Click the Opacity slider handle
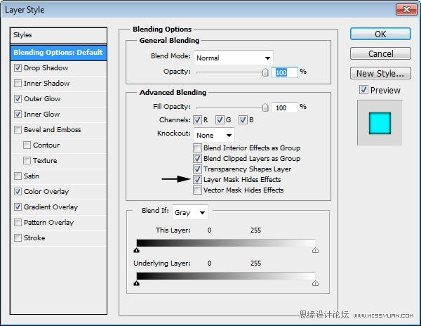Screen dimensions: 421x326 coord(265,72)
